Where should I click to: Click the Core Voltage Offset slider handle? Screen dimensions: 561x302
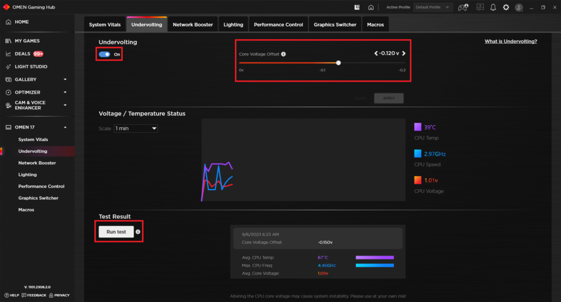[x=338, y=63]
